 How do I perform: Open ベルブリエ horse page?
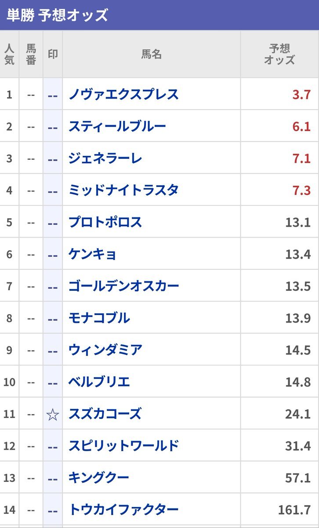tap(99, 382)
